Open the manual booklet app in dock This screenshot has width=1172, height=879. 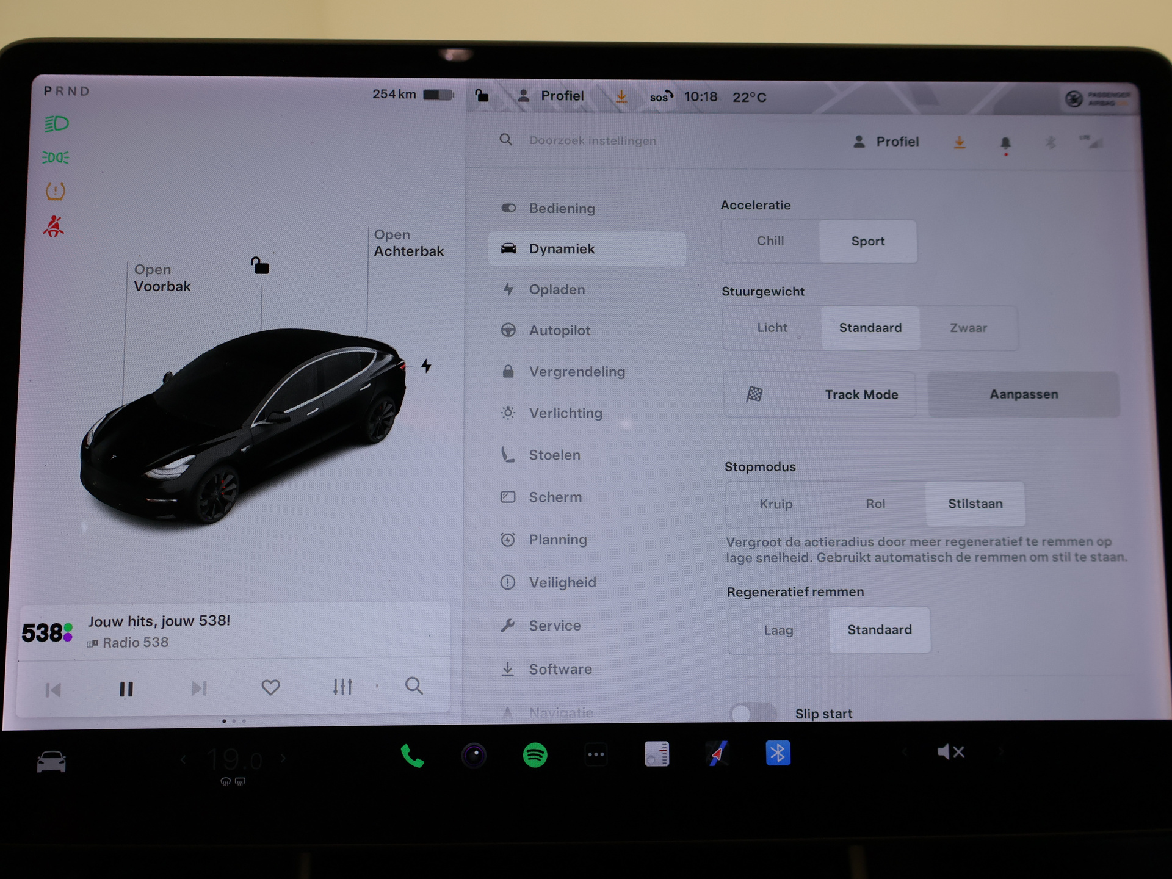pos(657,754)
